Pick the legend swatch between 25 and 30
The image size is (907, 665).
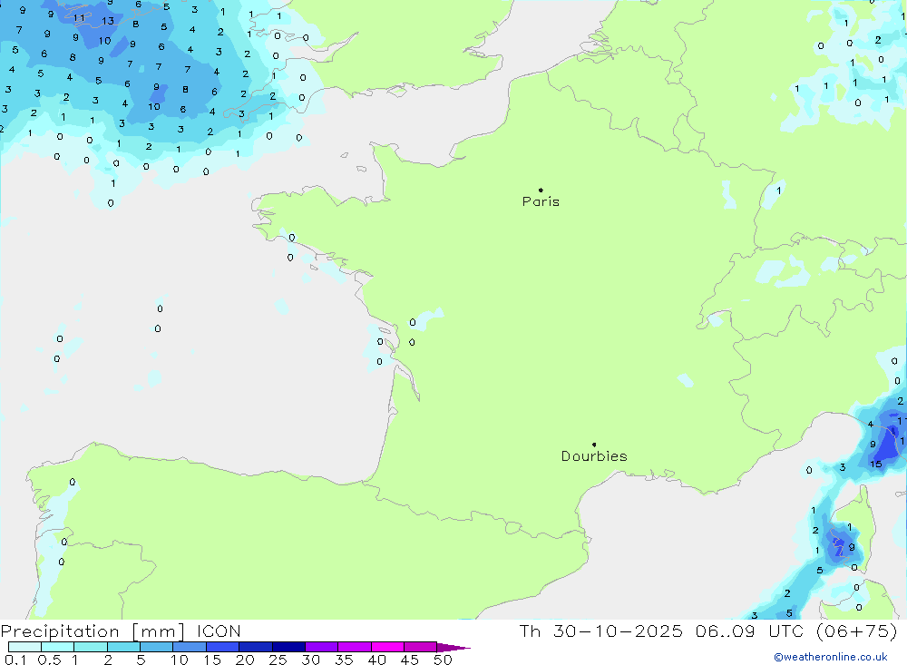point(288,647)
